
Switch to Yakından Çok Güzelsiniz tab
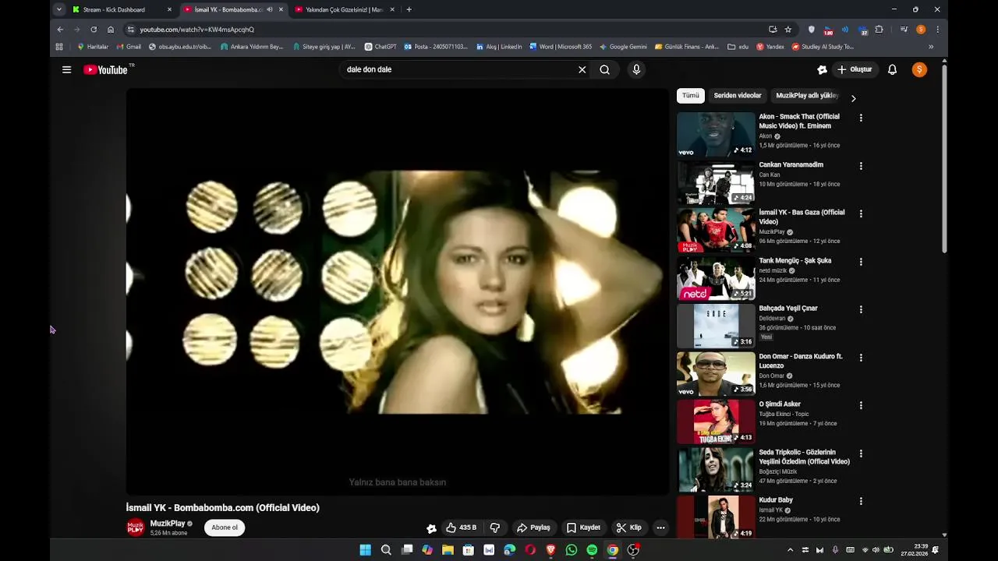point(345,9)
